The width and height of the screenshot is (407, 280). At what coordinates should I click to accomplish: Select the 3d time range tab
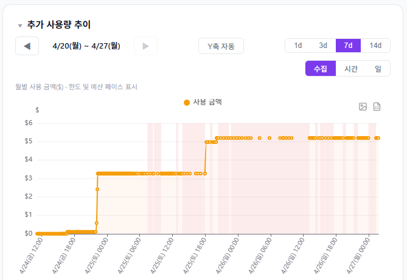click(x=323, y=46)
